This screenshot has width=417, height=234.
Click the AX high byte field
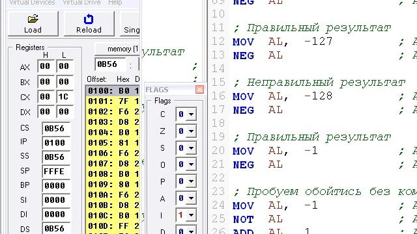tap(46, 66)
